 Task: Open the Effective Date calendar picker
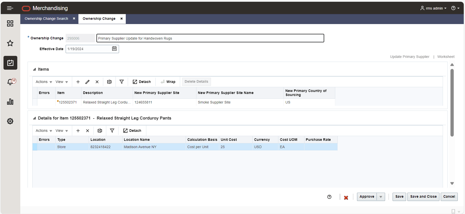point(114,49)
